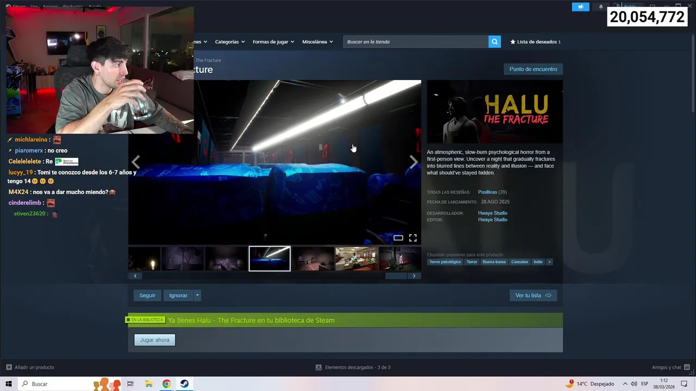
Task: Click the EN LA BIBLIOTECA badge
Action: click(146, 320)
